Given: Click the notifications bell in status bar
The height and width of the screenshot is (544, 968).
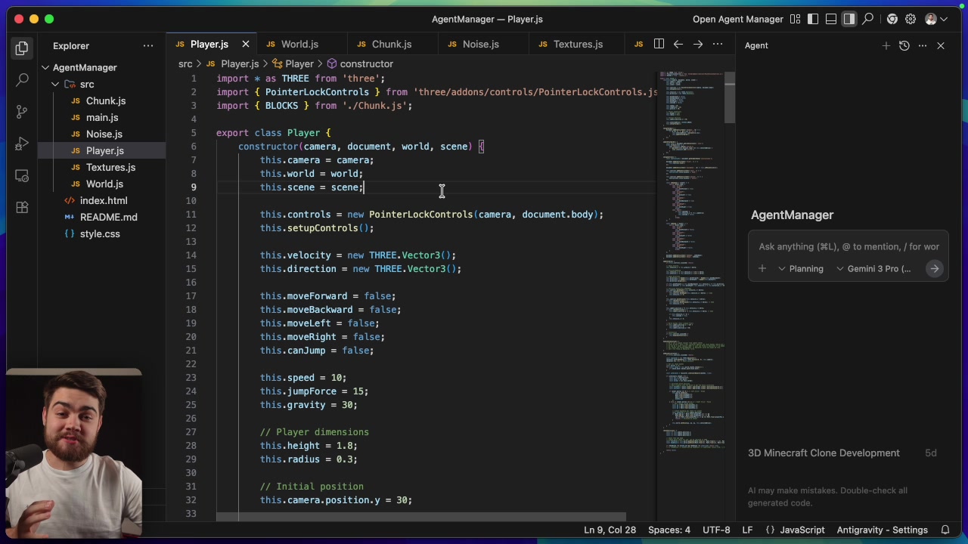Looking at the screenshot, I should coord(945,530).
